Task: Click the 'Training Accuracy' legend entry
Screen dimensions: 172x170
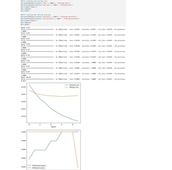Action: pos(37,166)
